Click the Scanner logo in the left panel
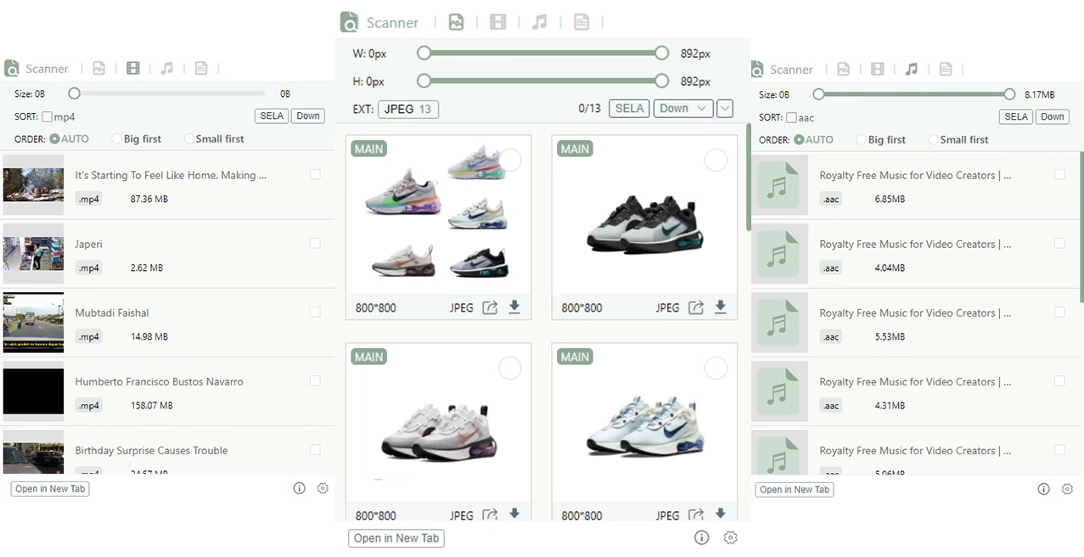Image resolution: width=1084 pixels, height=557 pixels. tap(12, 69)
